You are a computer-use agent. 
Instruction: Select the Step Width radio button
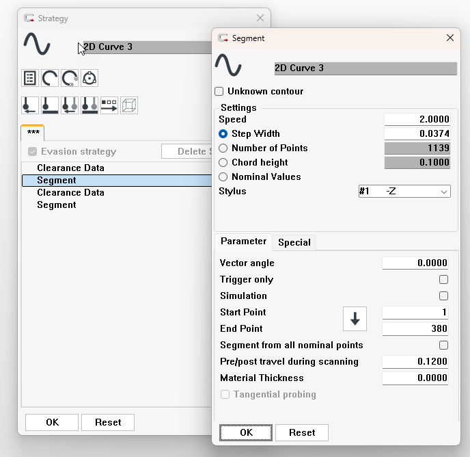tap(223, 133)
